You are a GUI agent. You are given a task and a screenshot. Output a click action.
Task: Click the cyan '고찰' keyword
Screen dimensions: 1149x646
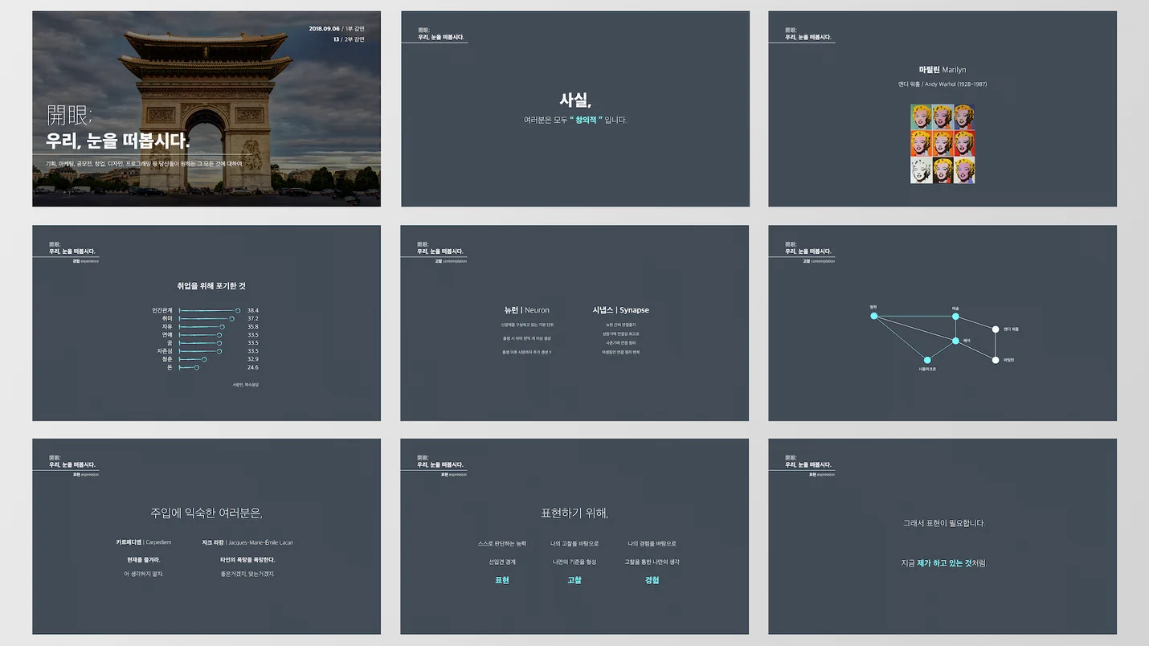pyautogui.click(x=574, y=580)
